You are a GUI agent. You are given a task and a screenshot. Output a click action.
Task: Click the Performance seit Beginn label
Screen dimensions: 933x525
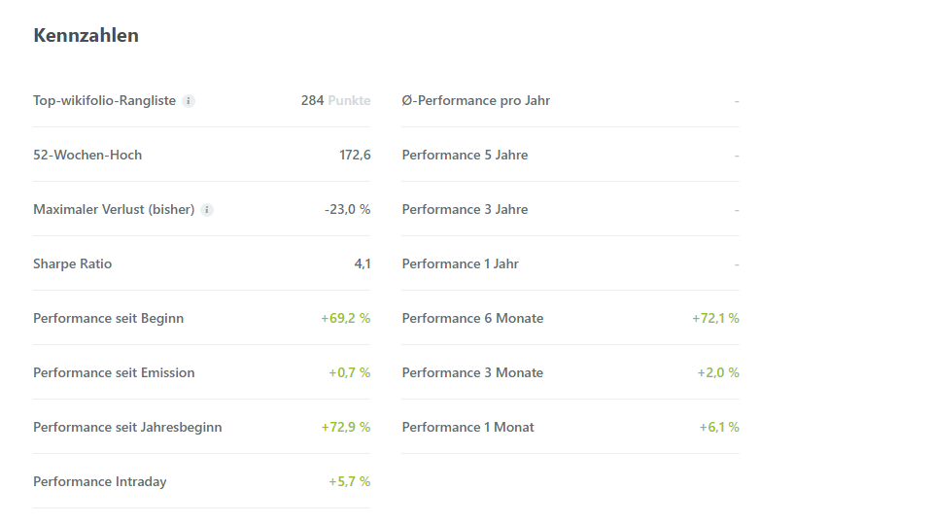pos(108,319)
